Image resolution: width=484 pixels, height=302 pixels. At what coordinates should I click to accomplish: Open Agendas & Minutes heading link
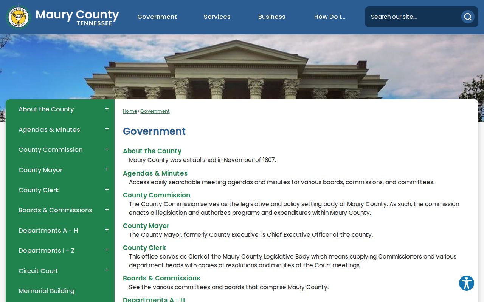coord(155,173)
